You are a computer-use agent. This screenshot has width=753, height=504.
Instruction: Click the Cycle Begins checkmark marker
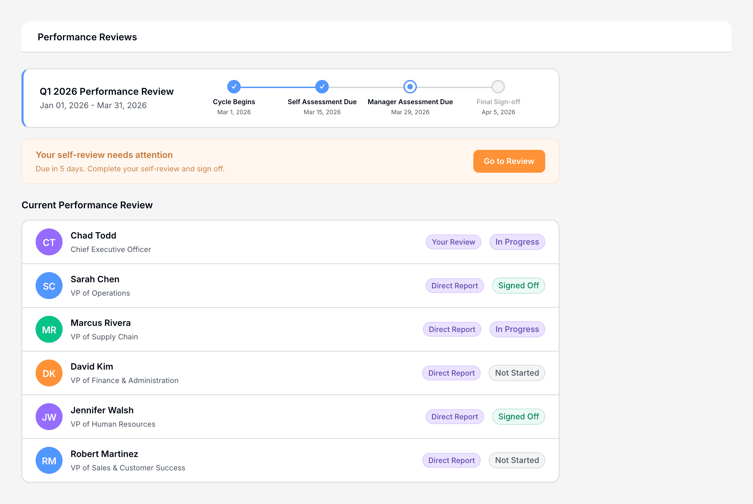point(234,86)
